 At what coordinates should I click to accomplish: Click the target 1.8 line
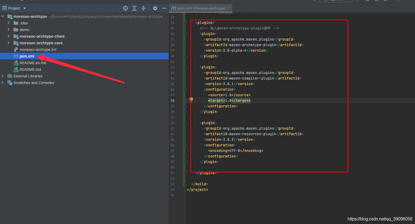(x=229, y=101)
